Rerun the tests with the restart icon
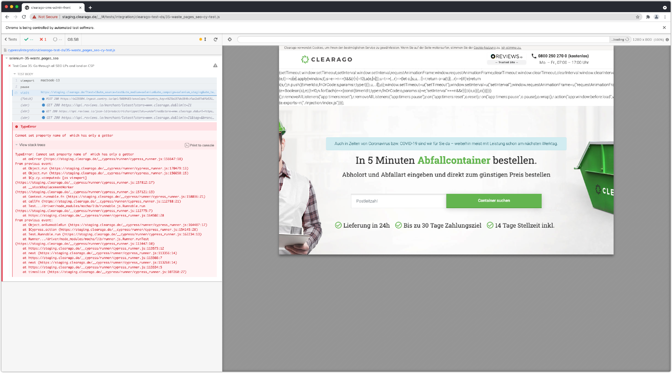Screen dimensions: 672x373 (216, 39)
